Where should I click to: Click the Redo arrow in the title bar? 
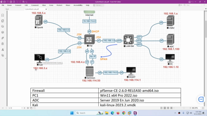click(x=20, y=2)
